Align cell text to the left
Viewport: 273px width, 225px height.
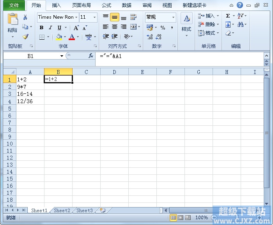(106, 26)
